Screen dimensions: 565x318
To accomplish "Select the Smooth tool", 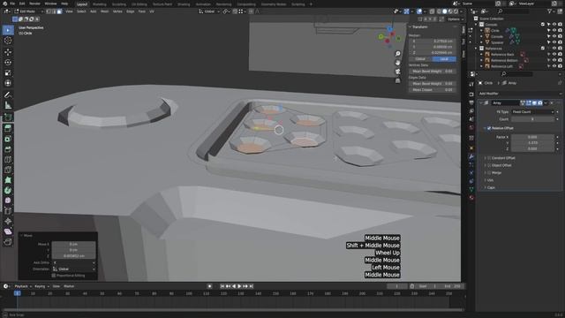I will click(8, 201).
